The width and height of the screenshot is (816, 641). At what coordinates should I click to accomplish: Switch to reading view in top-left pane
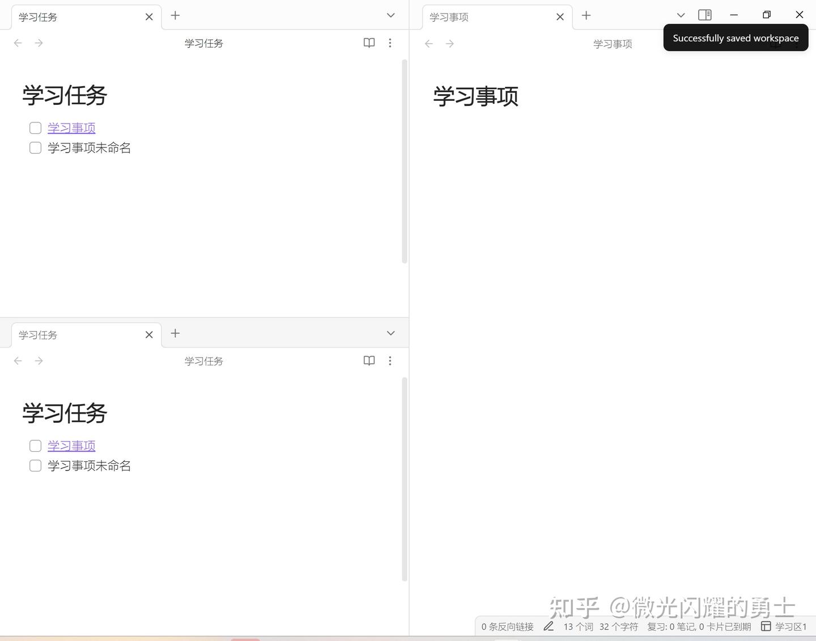(369, 43)
